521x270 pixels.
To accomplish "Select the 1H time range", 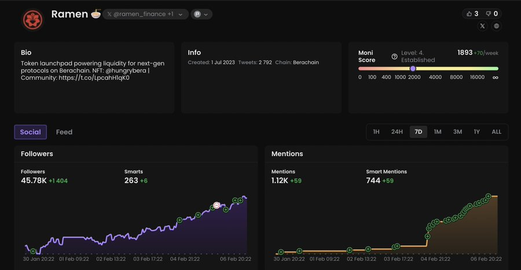I will (x=376, y=132).
